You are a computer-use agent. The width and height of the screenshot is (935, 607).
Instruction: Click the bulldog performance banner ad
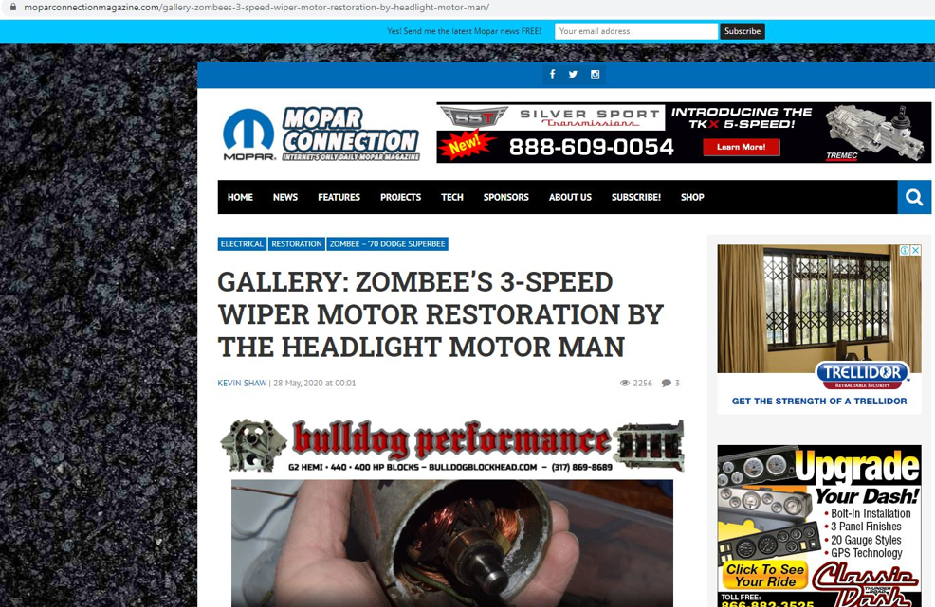coord(452,446)
